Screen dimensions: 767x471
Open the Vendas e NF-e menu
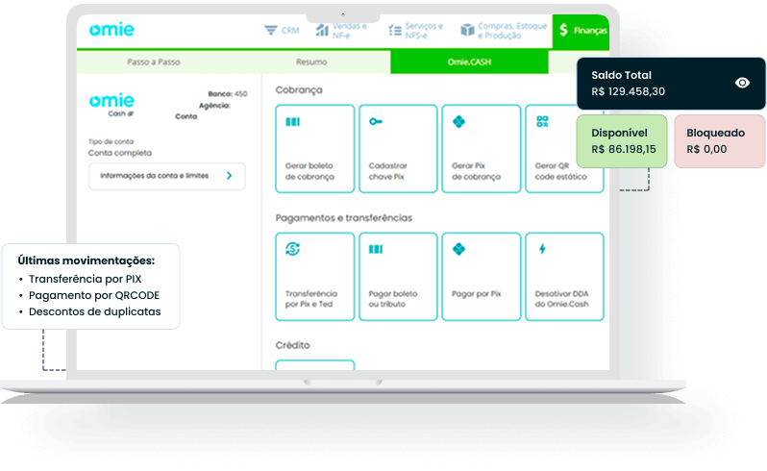tap(341, 31)
